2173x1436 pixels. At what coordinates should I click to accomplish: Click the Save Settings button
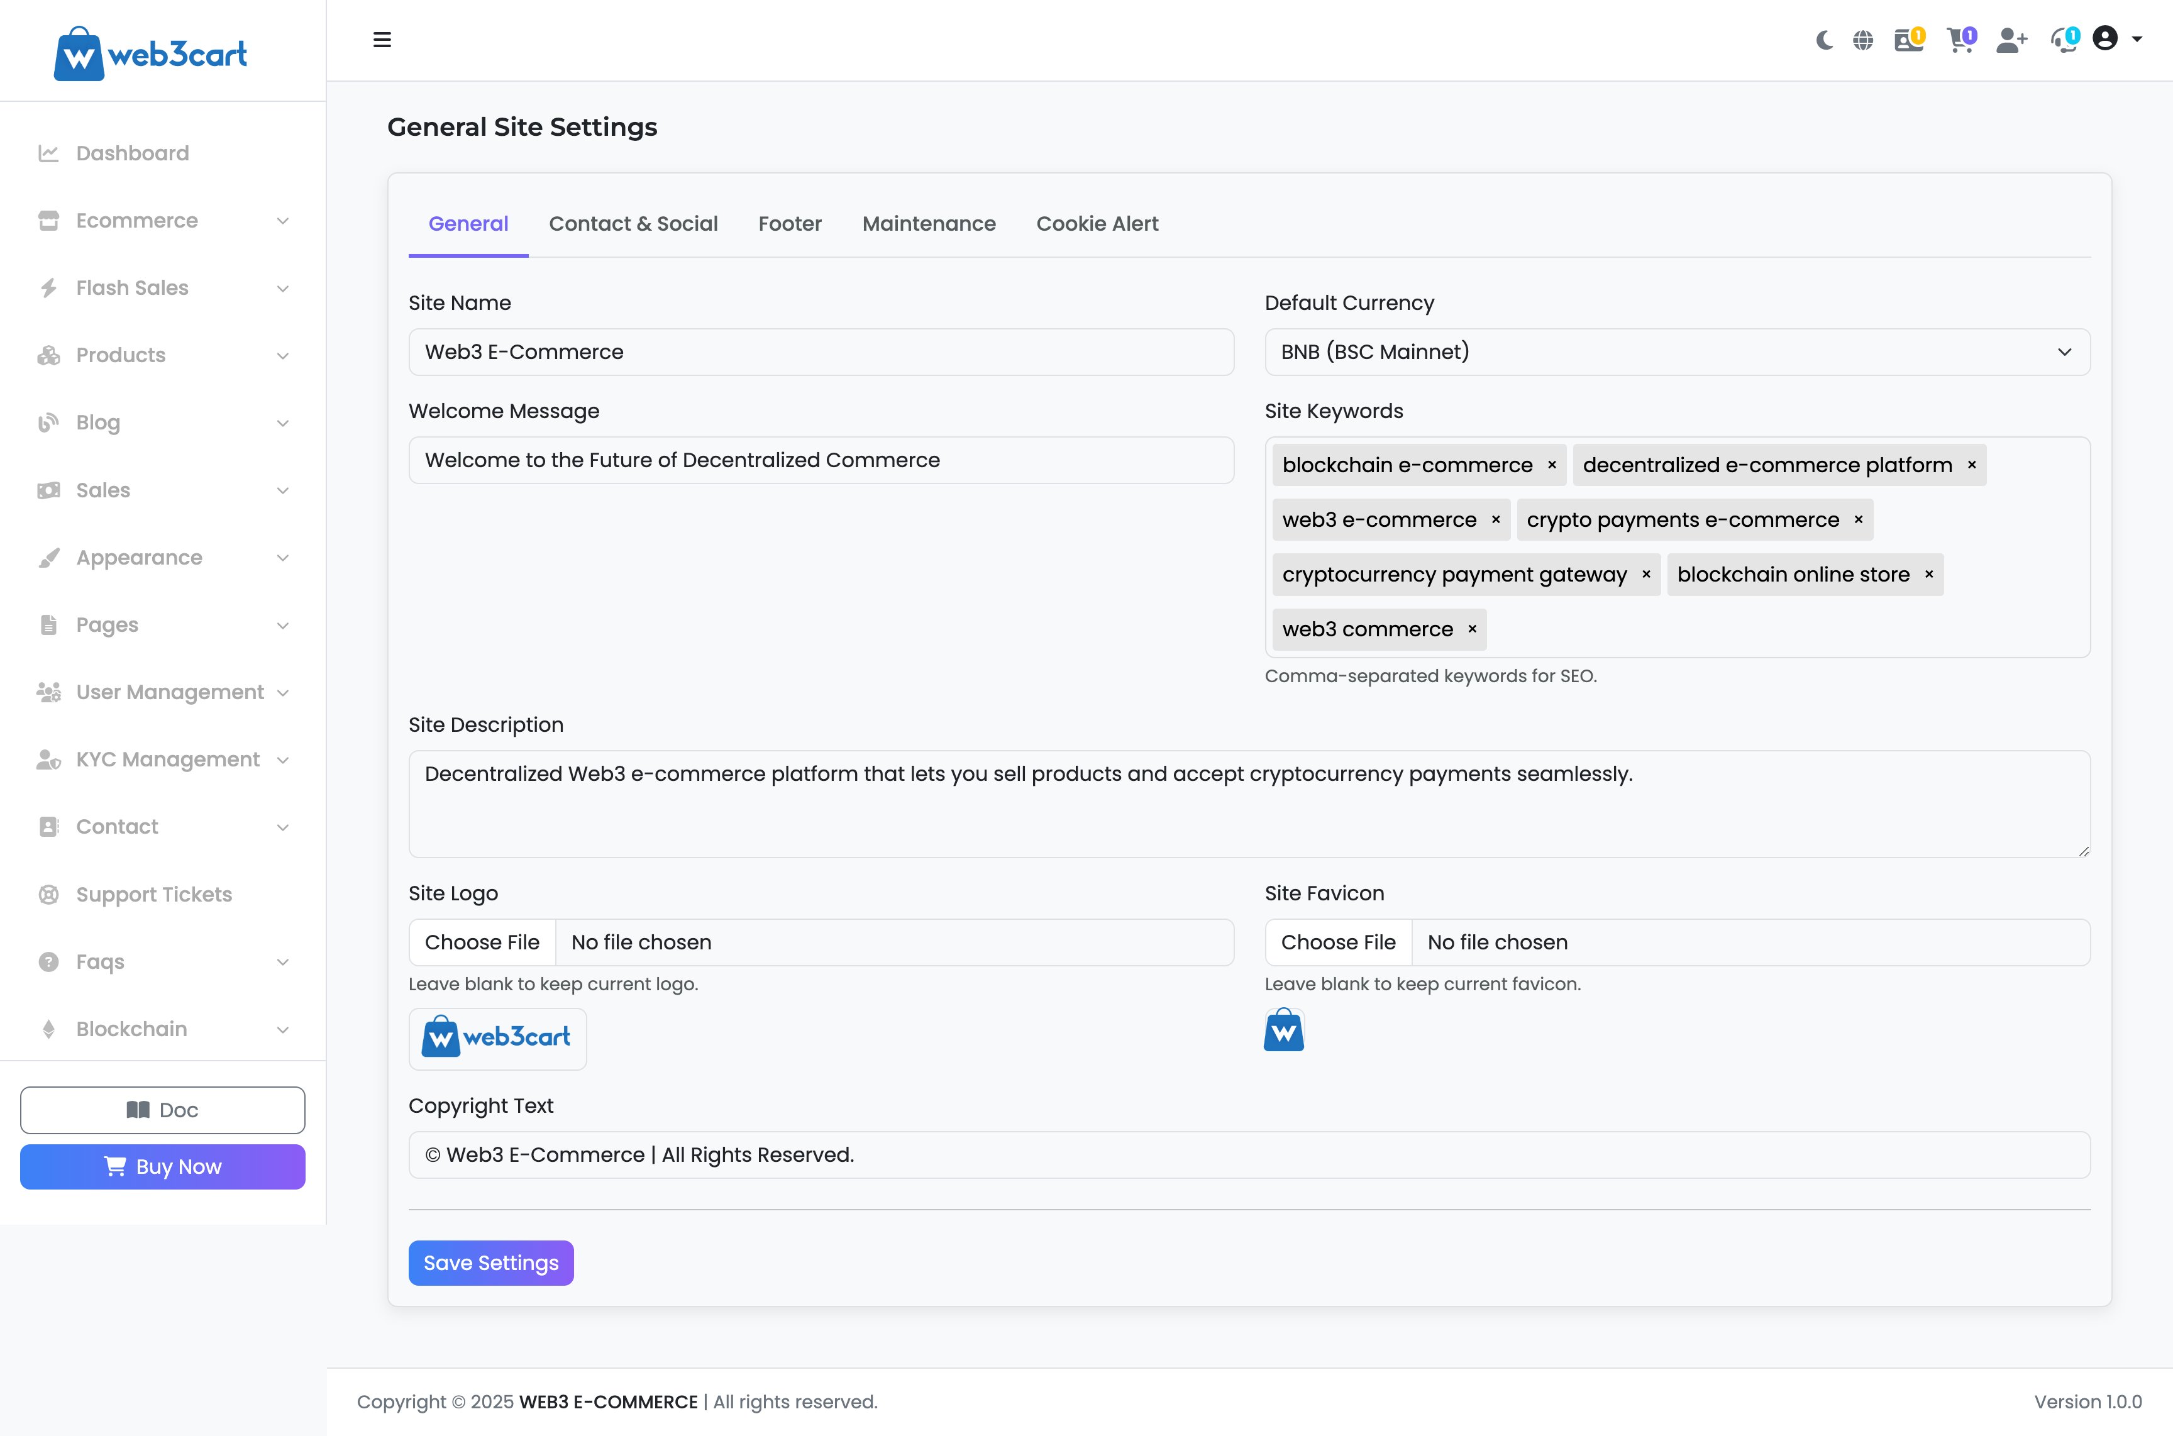pyautogui.click(x=491, y=1263)
